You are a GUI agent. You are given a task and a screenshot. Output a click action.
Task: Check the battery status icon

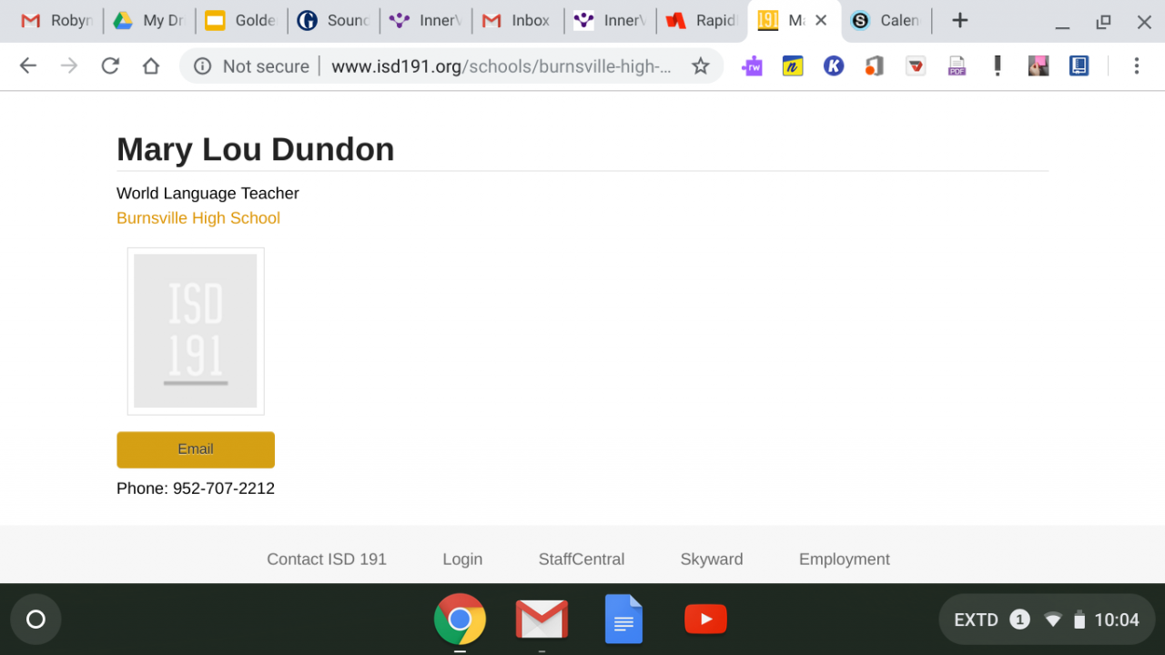[x=1079, y=620]
